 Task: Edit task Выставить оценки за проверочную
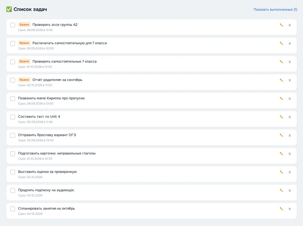tap(281, 172)
